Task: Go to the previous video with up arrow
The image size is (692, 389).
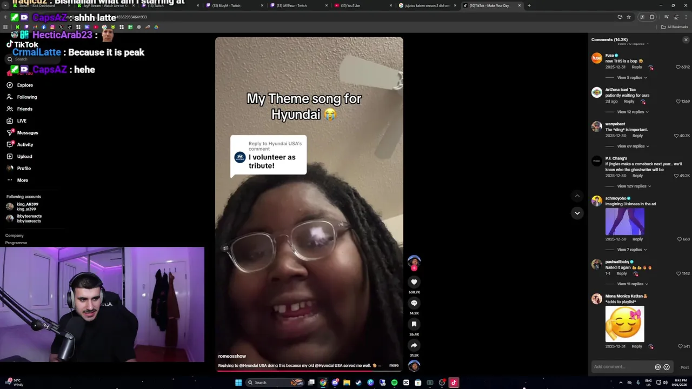Action: (x=577, y=196)
